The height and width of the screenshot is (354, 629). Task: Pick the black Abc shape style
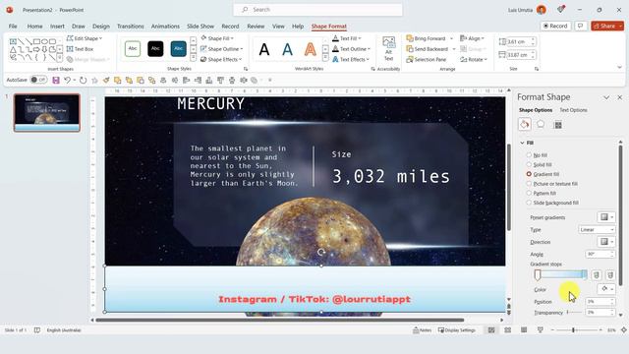click(x=155, y=49)
